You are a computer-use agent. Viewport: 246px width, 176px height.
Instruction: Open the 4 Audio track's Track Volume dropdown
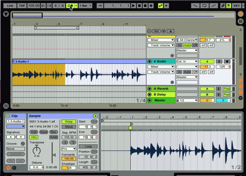click(x=161, y=72)
